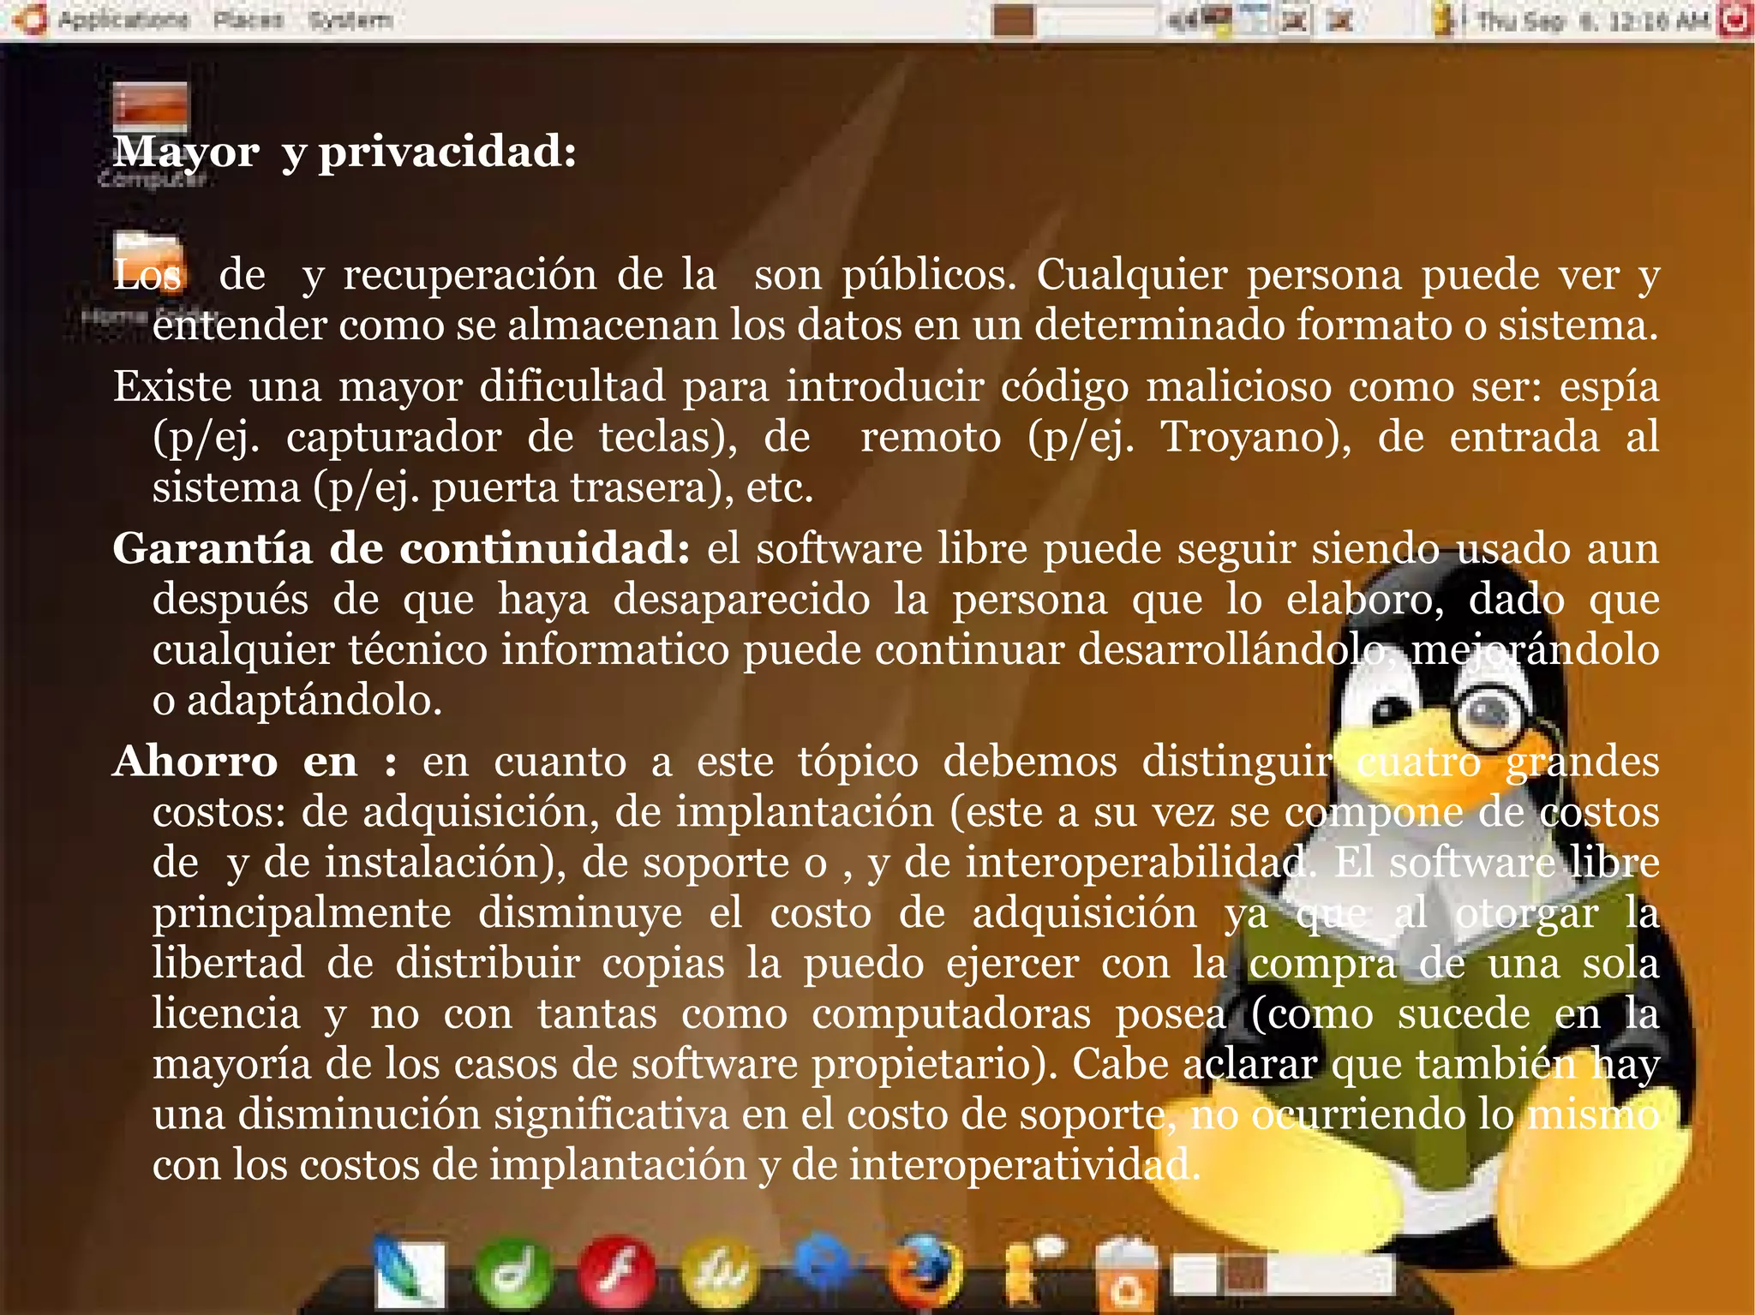Click the brown window button in top panel
The width and height of the screenshot is (1755, 1315).
coord(1014,21)
